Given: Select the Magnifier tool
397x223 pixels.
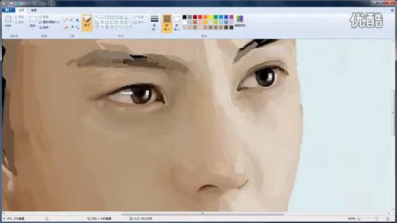Looking at the screenshot, I should [77, 27].
